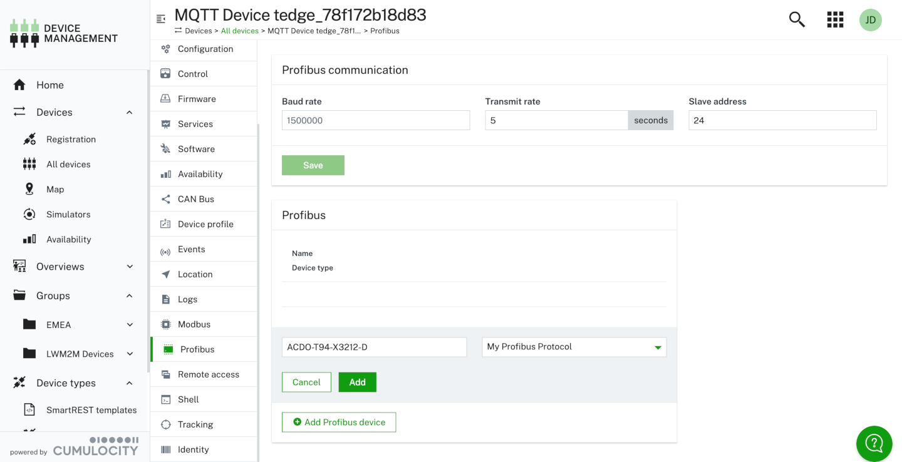Open the Software wrench icon
902x462 pixels.
(166, 148)
